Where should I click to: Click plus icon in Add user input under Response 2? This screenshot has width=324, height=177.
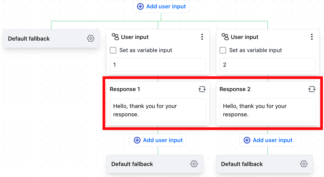pos(247,140)
